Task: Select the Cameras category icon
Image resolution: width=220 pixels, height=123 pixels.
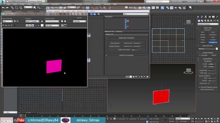Action: 208,20
